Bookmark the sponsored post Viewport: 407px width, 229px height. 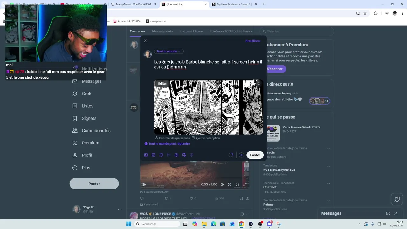[x=241, y=198]
